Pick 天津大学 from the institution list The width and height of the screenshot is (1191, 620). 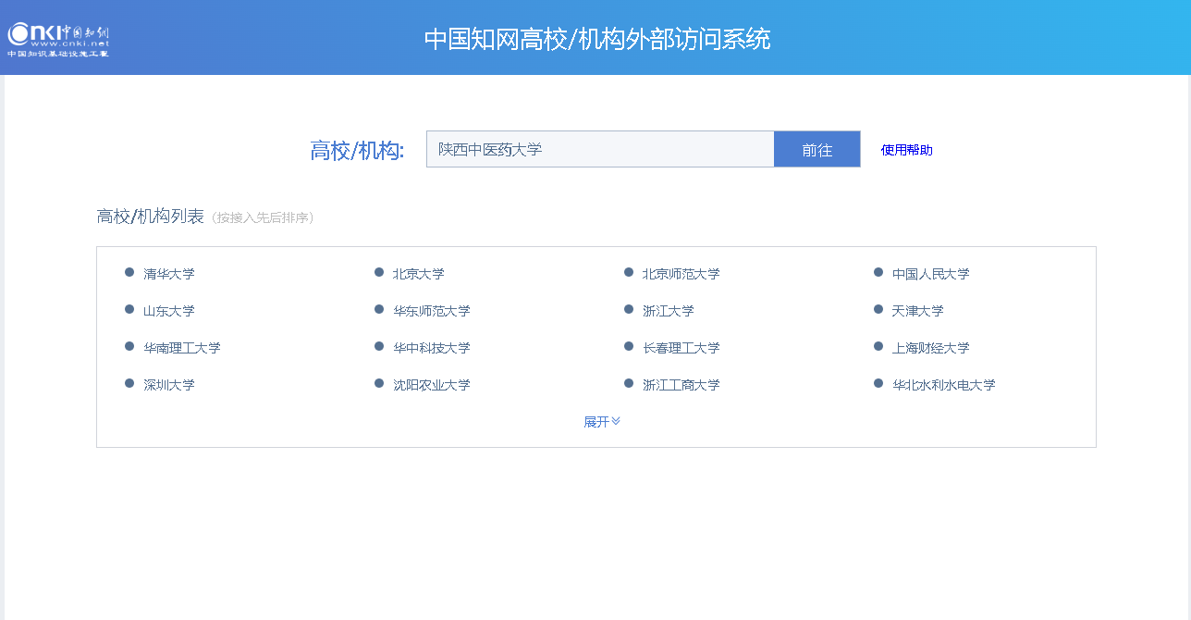click(918, 311)
